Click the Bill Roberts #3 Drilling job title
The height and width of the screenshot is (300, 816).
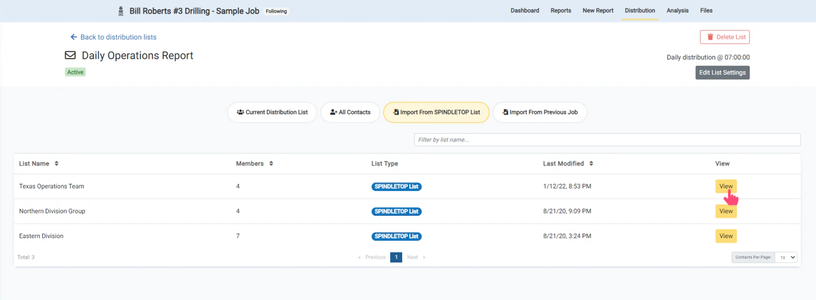tap(194, 11)
